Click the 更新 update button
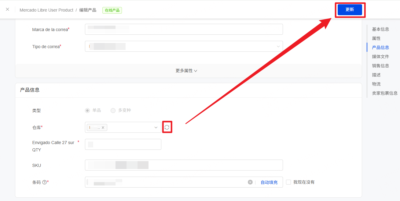This screenshot has width=400, height=201. click(350, 10)
